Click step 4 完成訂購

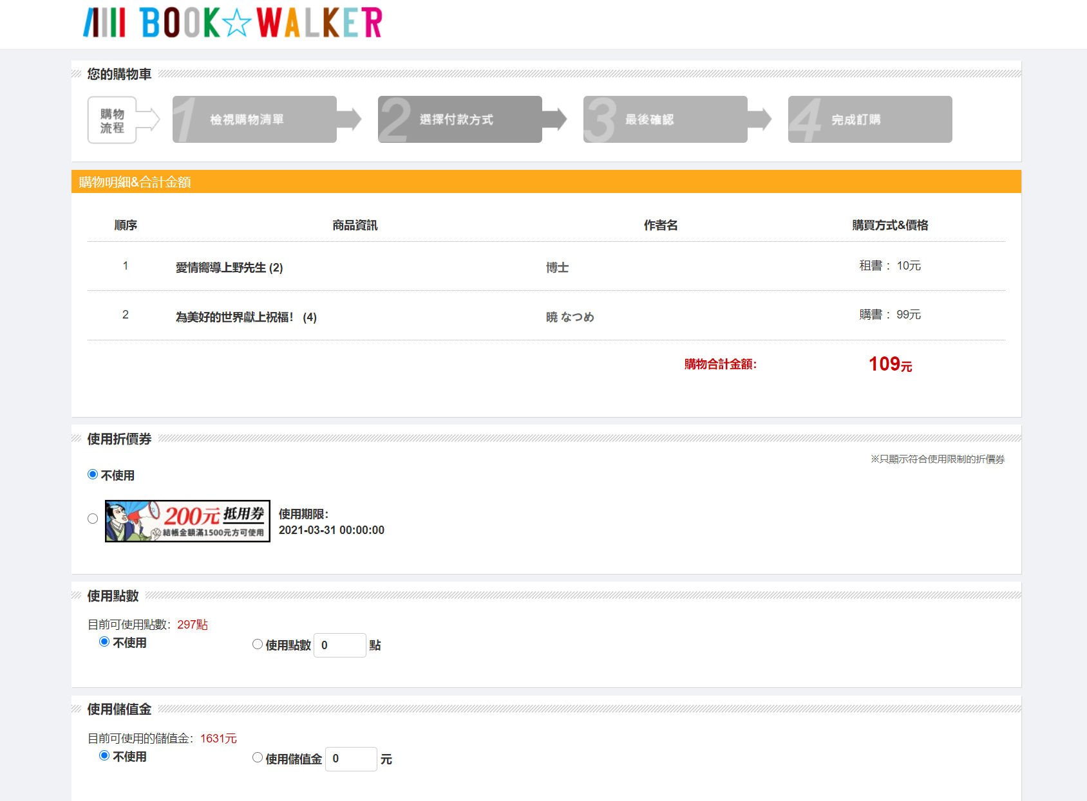pos(869,120)
